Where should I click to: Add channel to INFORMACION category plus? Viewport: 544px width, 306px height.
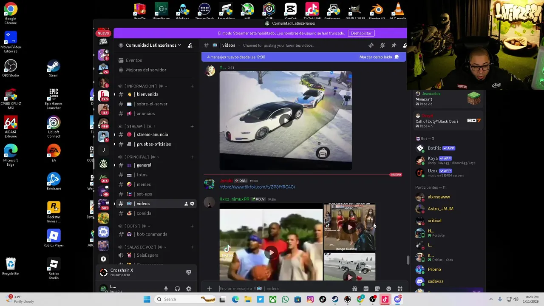[x=192, y=86]
